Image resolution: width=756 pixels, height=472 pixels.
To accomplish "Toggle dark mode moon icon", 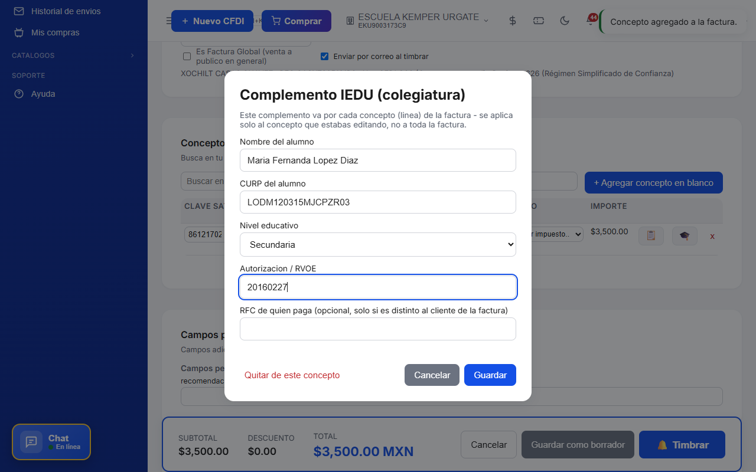I will 565,21.
